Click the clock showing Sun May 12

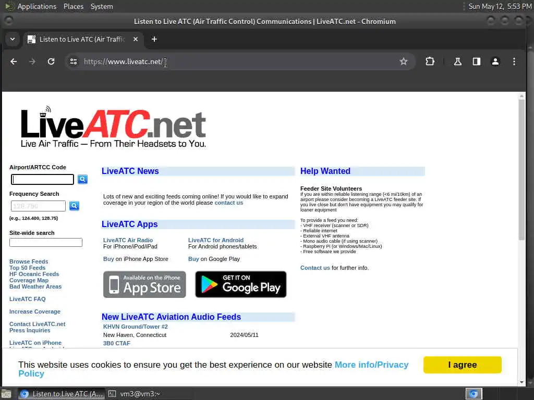(500, 6)
